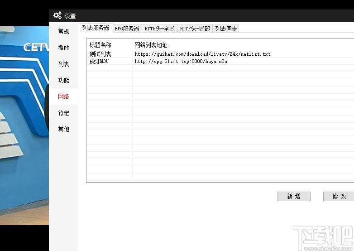
Task: Click the settings gear icon in title bar
Action: click(57, 16)
